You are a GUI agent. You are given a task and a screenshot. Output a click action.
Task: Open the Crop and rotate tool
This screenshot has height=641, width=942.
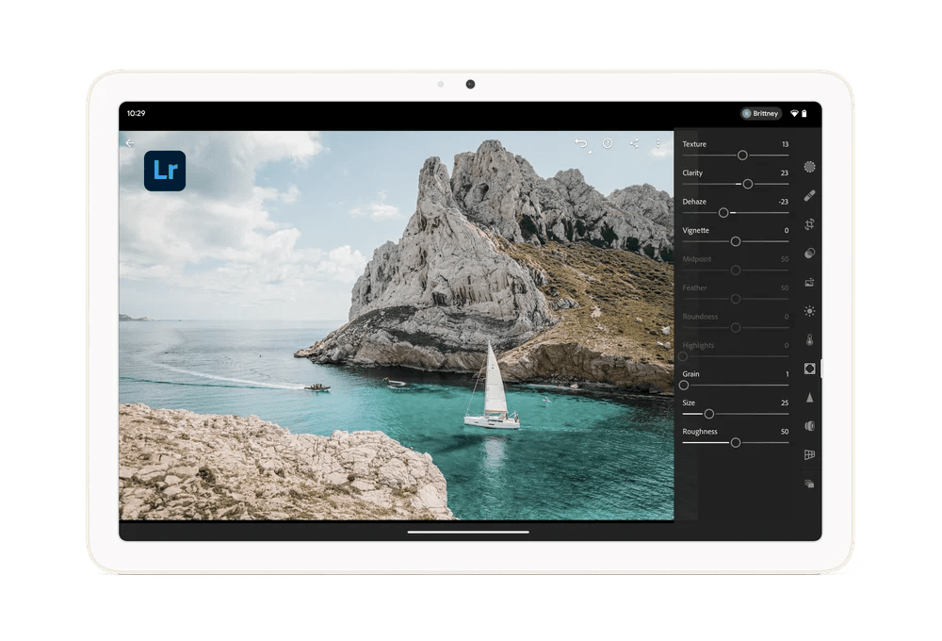(x=809, y=224)
